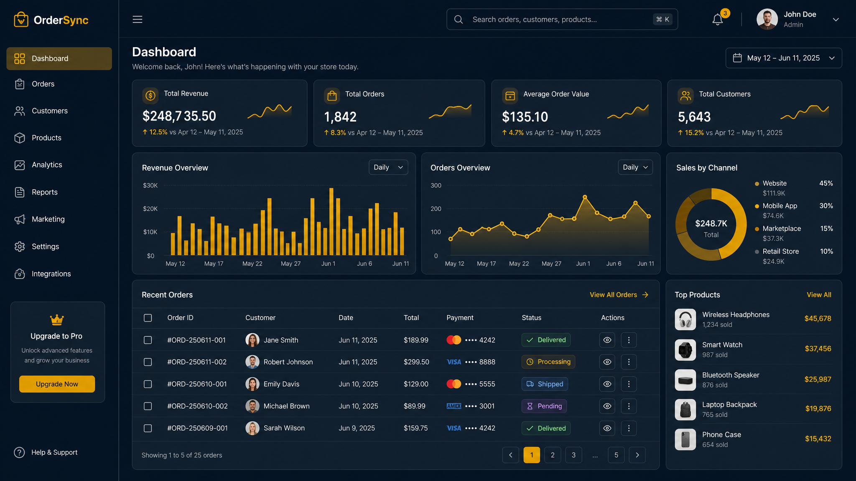The height and width of the screenshot is (481, 856).
Task: Click the calendar icon in date range
Action: click(737, 58)
